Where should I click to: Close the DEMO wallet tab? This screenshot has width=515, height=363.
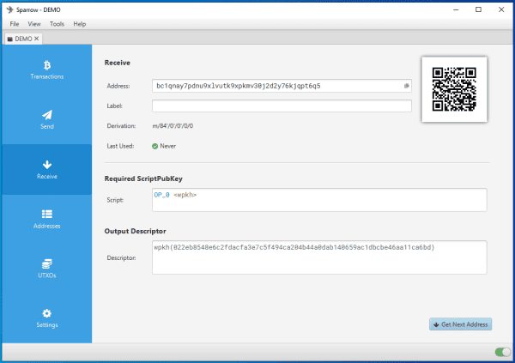(x=37, y=39)
